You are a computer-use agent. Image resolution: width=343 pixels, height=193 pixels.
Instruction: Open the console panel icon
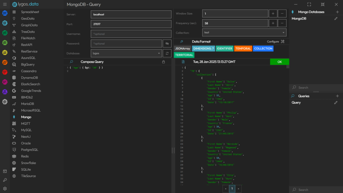coord(5,171)
